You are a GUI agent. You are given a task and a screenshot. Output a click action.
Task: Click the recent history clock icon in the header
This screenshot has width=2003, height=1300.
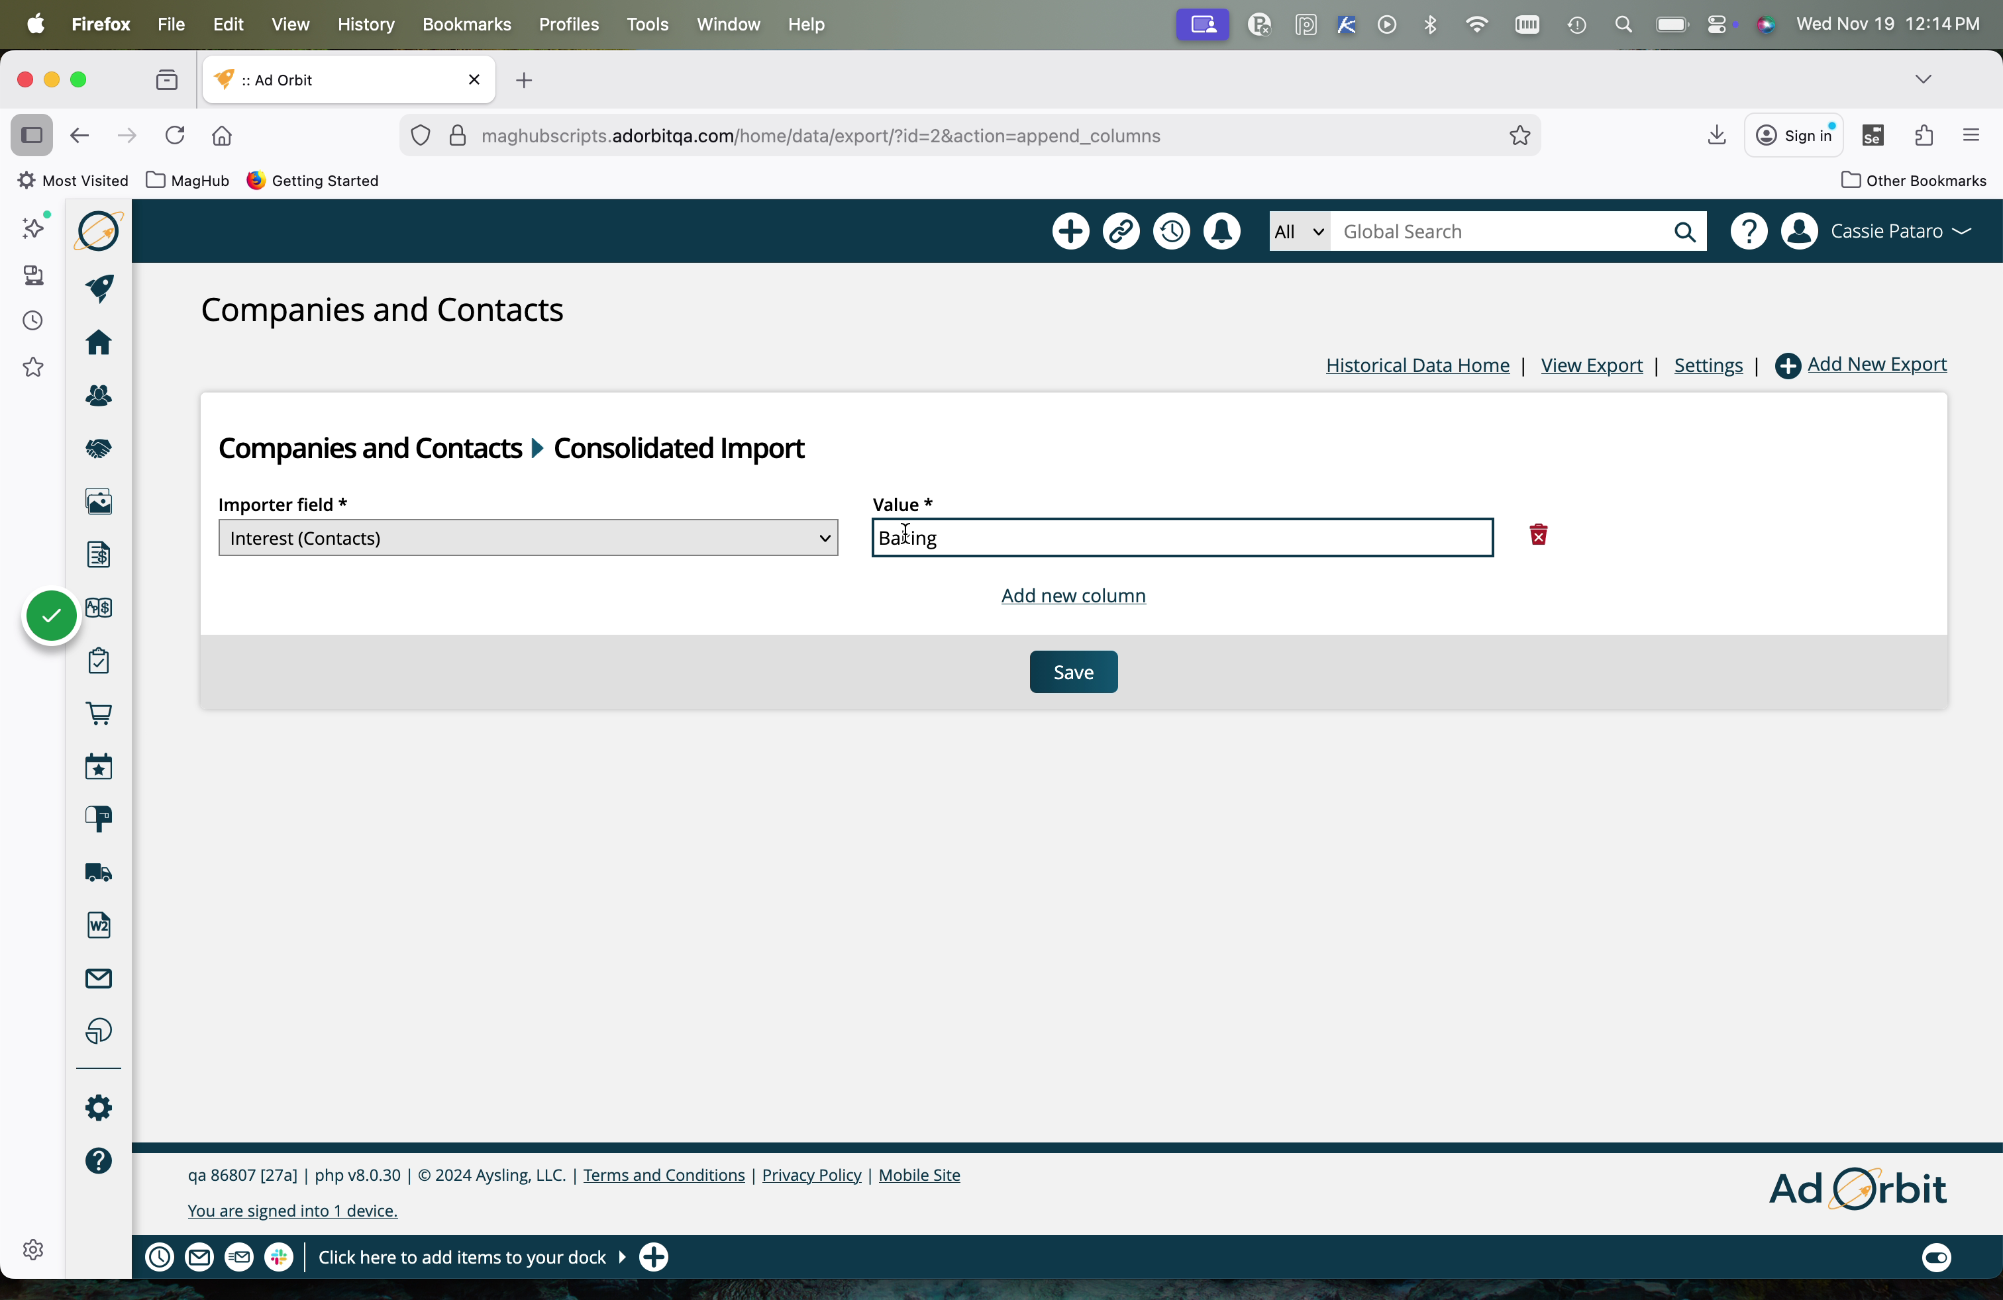click(1170, 231)
